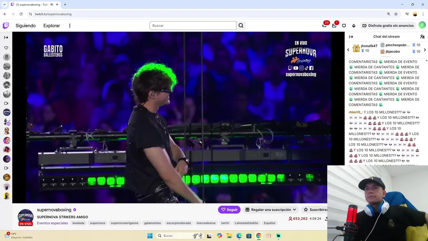Viewport: 428px width, 241px height.
Task: Open the chat community users icon
Action: point(422,36)
